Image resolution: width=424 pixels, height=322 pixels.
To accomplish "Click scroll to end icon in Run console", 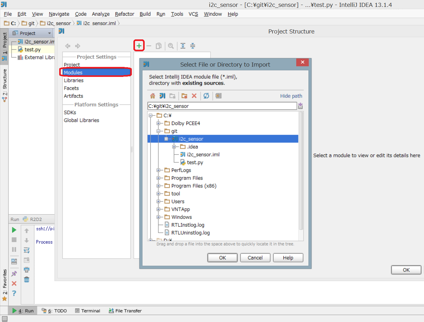I will 27,260.
